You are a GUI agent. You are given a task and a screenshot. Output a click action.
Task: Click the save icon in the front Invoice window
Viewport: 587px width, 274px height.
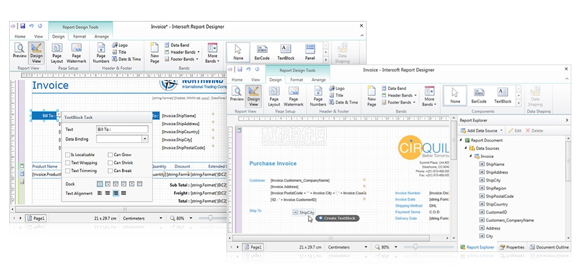click(239, 69)
